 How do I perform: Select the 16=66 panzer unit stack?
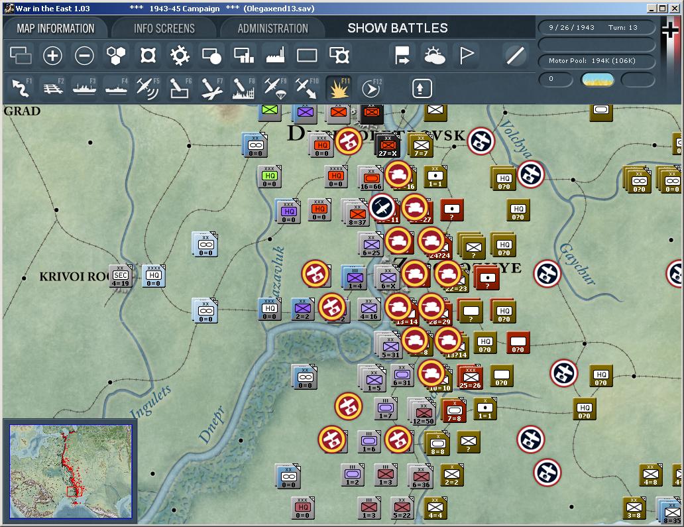coord(370,179)
